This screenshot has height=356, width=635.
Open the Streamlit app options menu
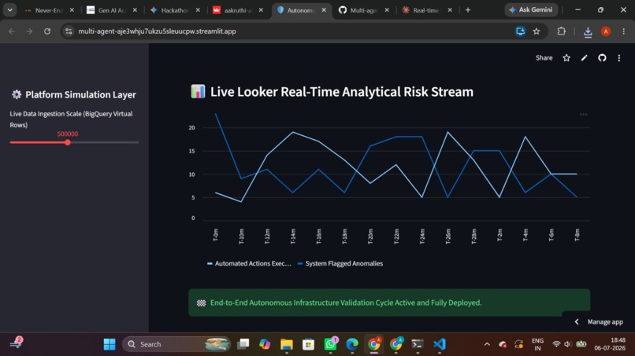(x=619, y=58)
